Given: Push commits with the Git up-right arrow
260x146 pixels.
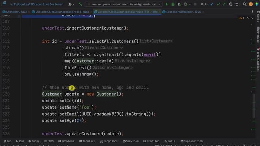Looking at the screenshot, I should coord(224,4).
